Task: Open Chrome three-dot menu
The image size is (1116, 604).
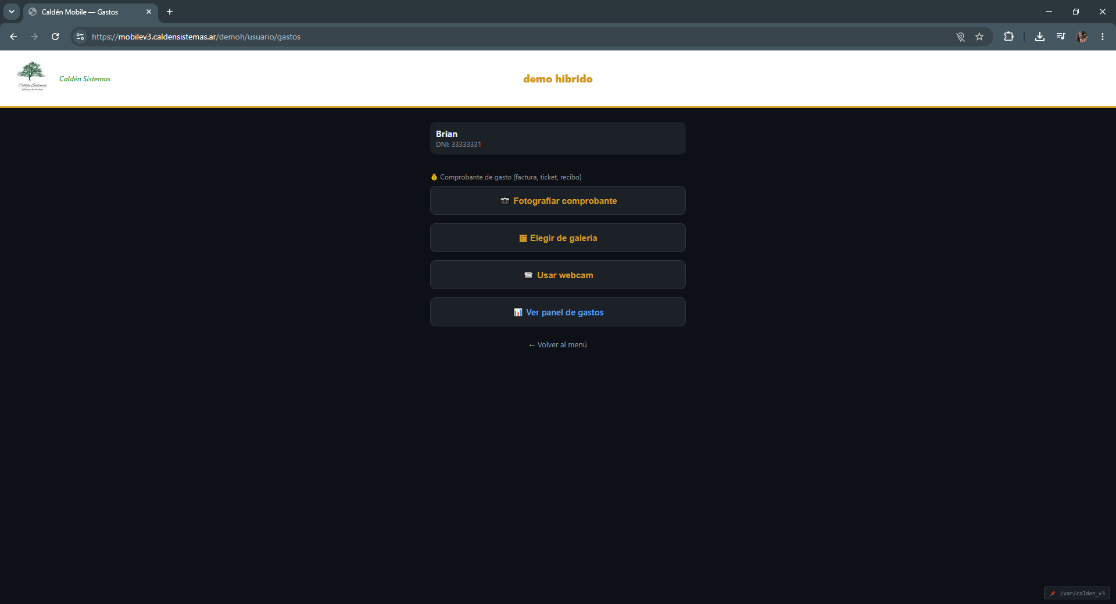Action: (1103, 37)
